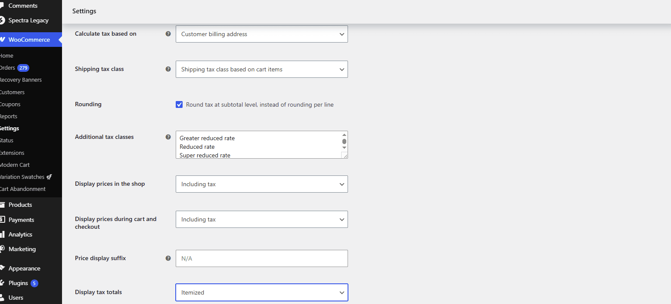Select the WooCommerce menu item
Viewport: 671px width, 304px height.
(x=29, y=40)
